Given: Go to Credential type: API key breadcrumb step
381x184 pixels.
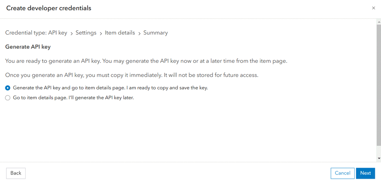Looking at the screenshot, I should pyautogui.click(x=36, y=33).
